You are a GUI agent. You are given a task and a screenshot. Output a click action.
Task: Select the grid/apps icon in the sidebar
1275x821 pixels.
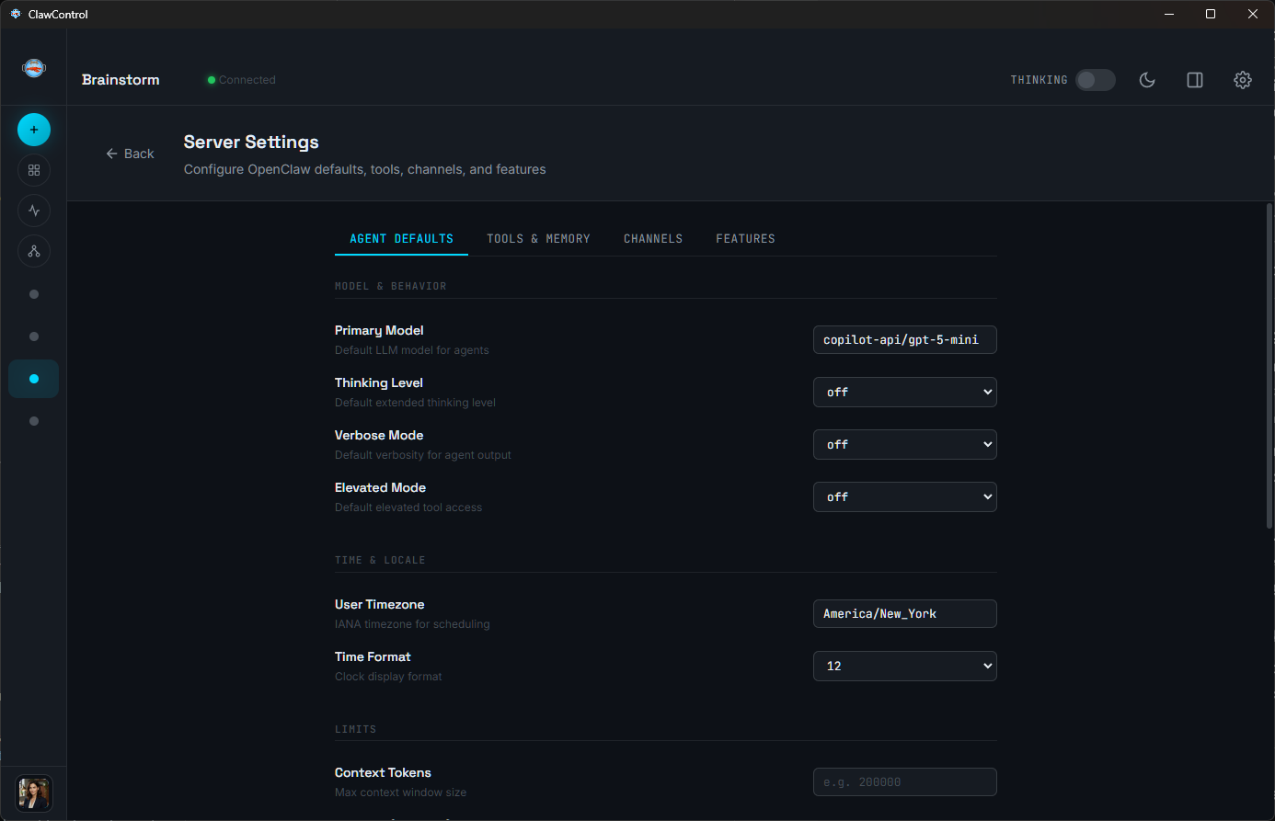33,170
